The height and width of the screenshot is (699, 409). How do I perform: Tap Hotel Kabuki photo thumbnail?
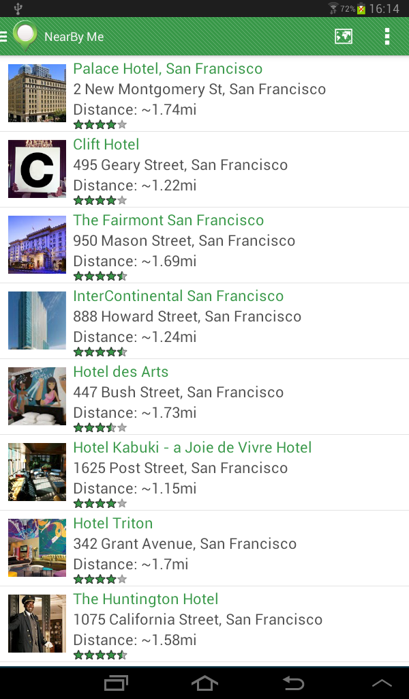pos(37,472)
